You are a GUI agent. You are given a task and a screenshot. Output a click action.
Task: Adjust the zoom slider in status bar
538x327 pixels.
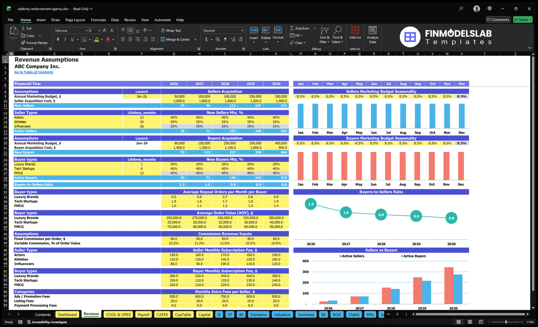[x=506, y=322]
